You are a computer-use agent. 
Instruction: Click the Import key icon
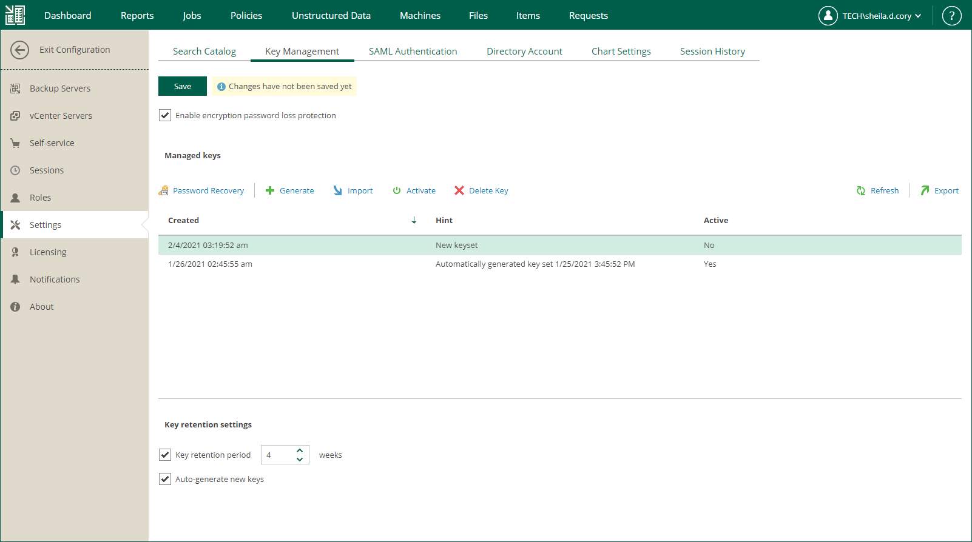[338, 190]
